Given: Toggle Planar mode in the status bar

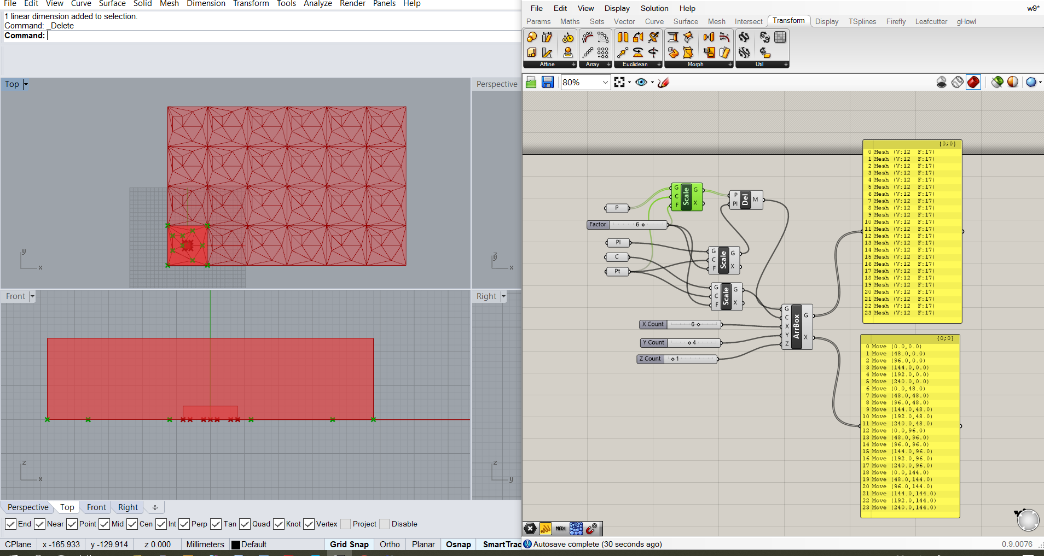Looking at the screenshot, I should 424,545.
